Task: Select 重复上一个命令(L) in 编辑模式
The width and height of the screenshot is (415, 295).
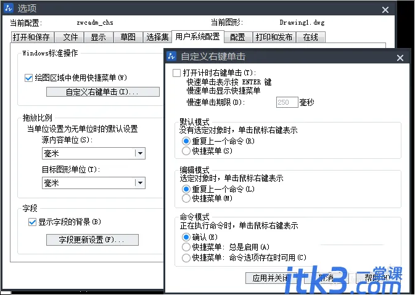Action: (x=186, y=189)
